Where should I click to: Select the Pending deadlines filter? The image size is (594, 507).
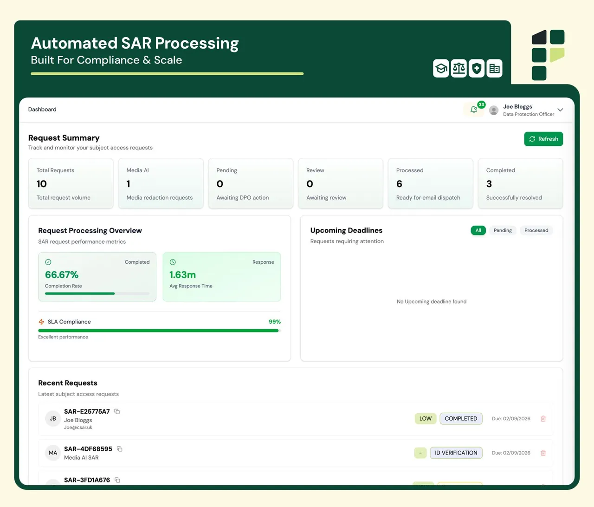click(503, 230)
